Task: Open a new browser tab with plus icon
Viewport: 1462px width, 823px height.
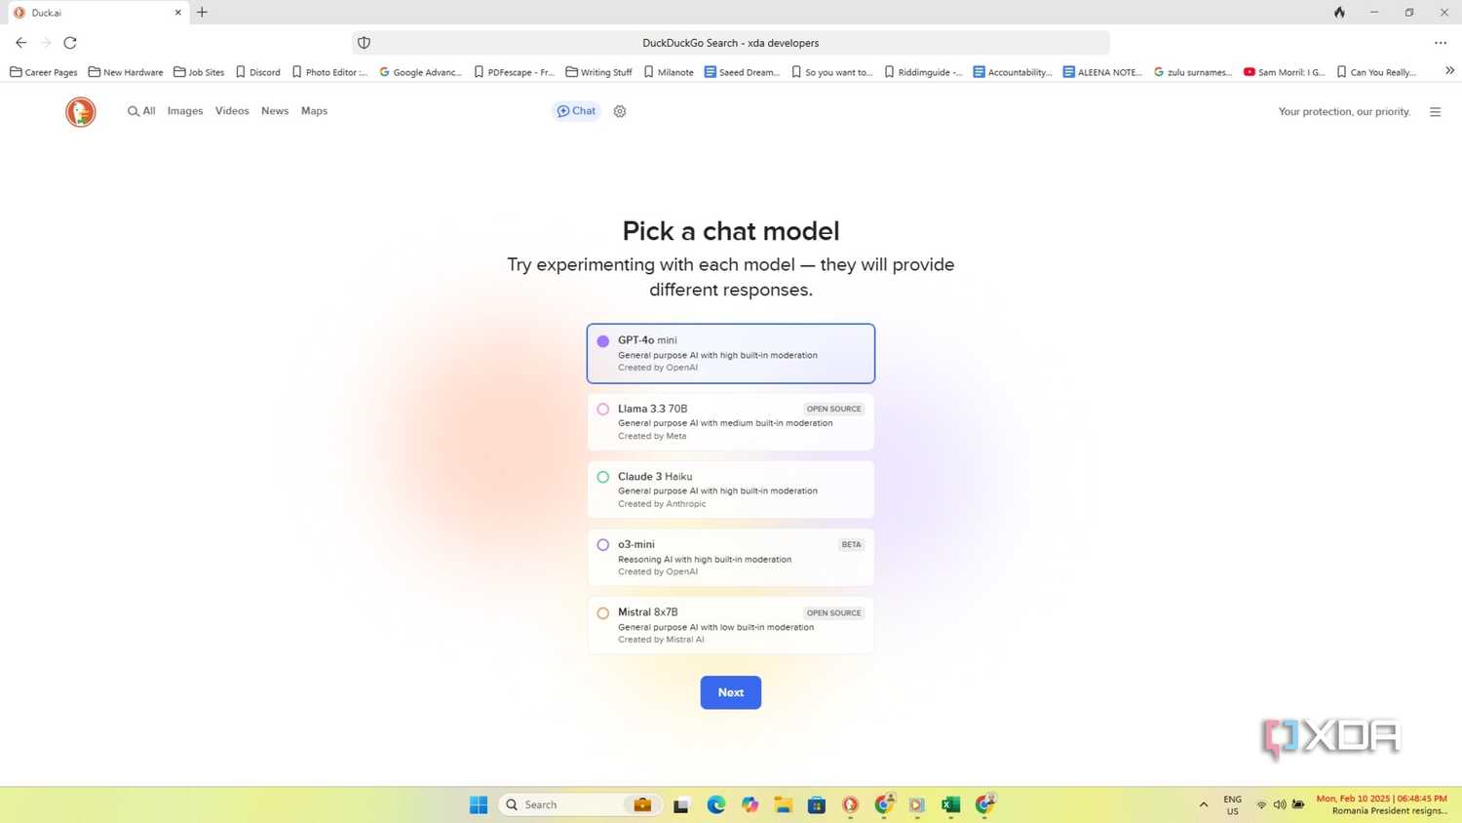Action: pyautogui.click(x=202, y=13)
